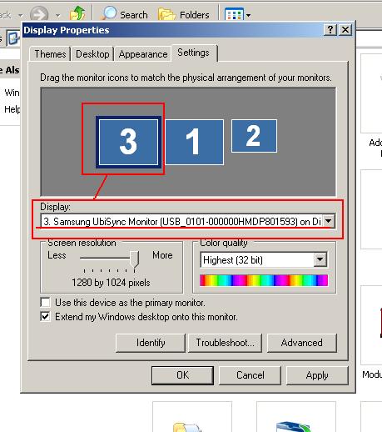Screen dimensions: 382x432
Task: Click the Forward navigation arrow icon
Action: tap(39, 14)
